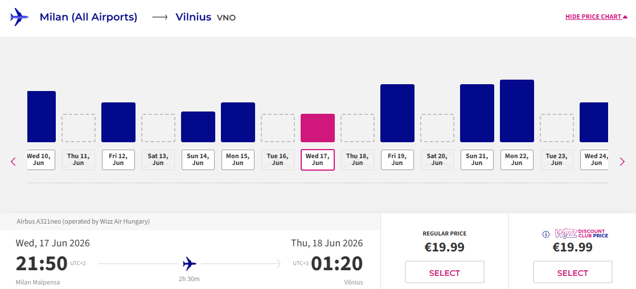Select Wizz Discount Club price fare

[x=572, y=273]
